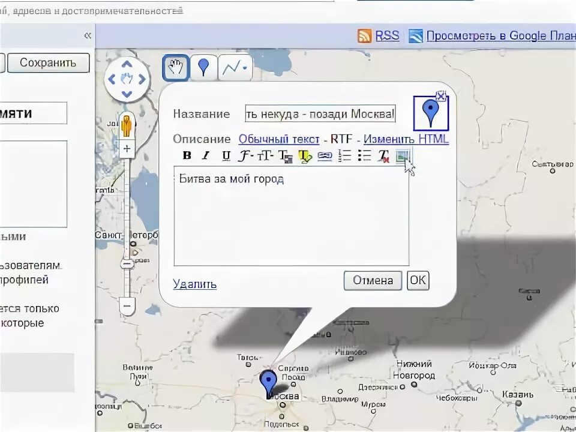Image resolution: width=576 pixels, height=432 pixels.
Task: Click the Отмена button
Action: point(373,281)
